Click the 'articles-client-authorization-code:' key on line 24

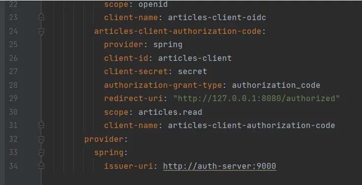point(180,31)
